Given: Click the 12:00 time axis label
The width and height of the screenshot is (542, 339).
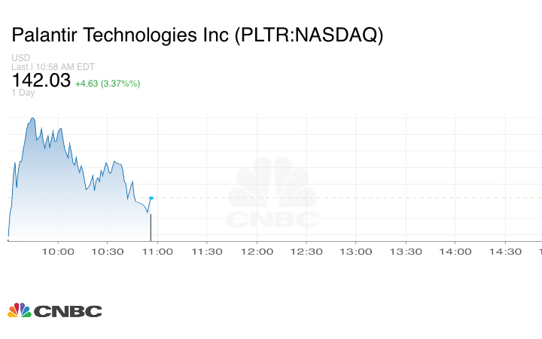Looking at the screenshot, I should (257, 252).
